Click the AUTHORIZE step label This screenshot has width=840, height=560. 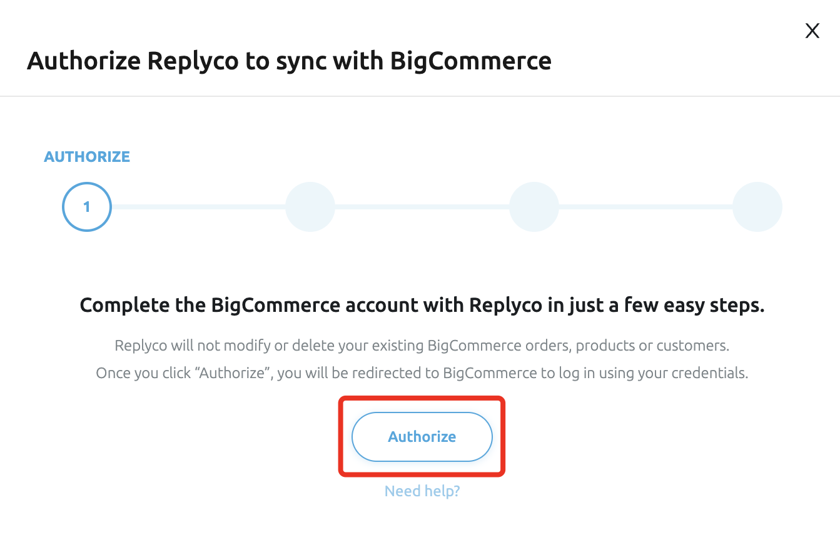tap(87, 157)
